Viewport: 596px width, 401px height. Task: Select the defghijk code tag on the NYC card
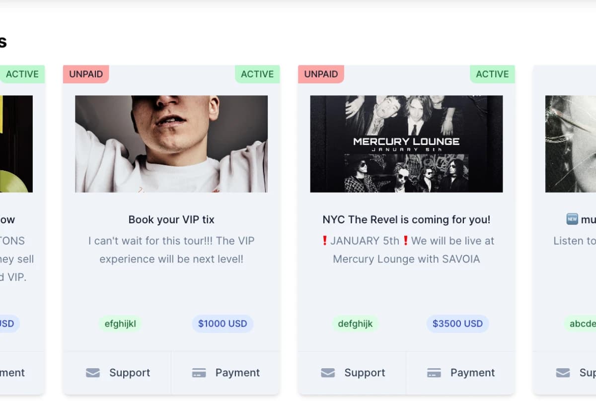pyautogui.click(x=355, y=324)
